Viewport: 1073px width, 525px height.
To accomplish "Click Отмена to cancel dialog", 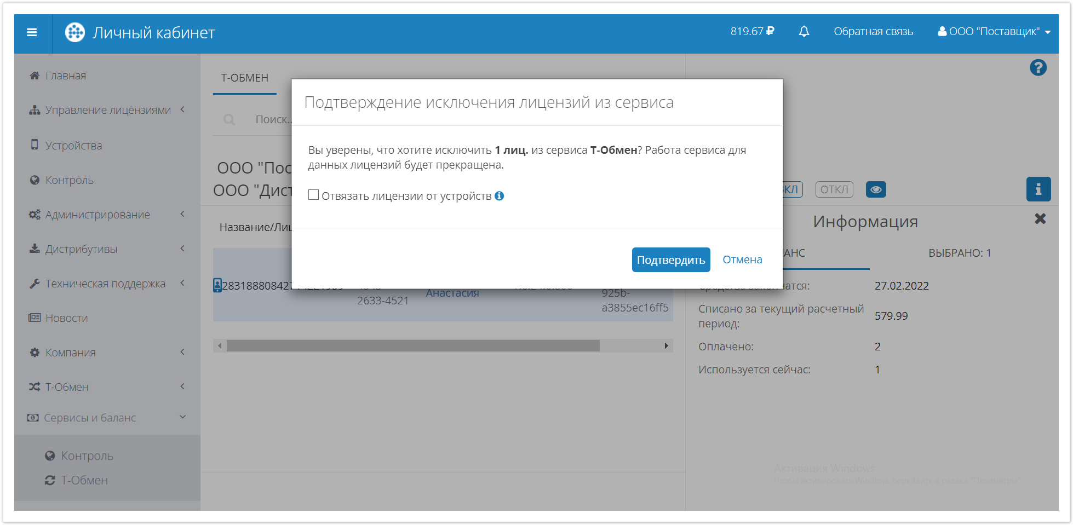I will click(x=742, y=259).
